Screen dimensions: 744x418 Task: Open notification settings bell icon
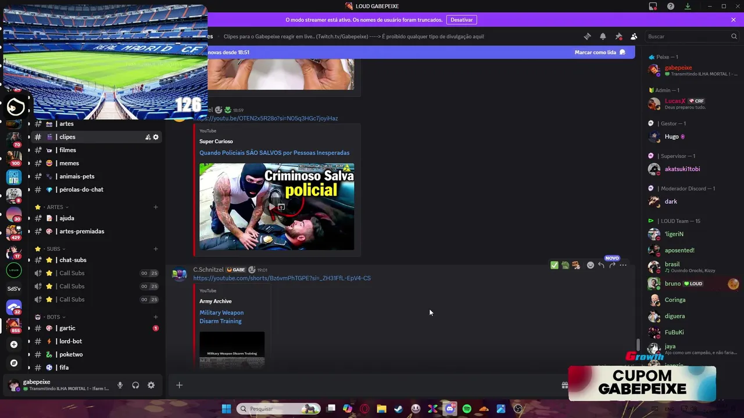tap(603, 37)
